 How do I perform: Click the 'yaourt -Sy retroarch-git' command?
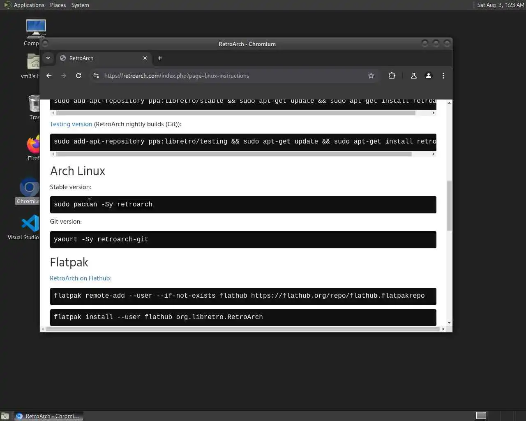[x=101, y=239]
